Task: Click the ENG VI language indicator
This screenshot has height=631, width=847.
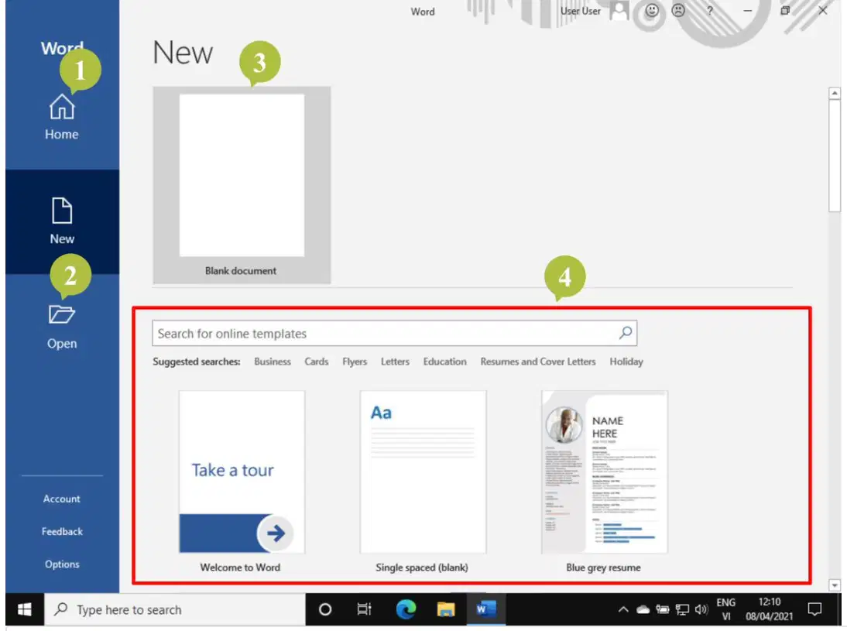Action: point(726,609)
